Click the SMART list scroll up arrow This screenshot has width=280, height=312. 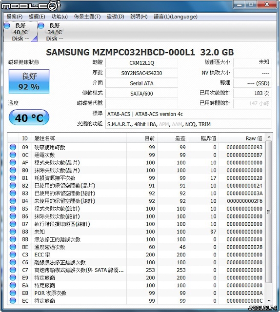(269, 137)
